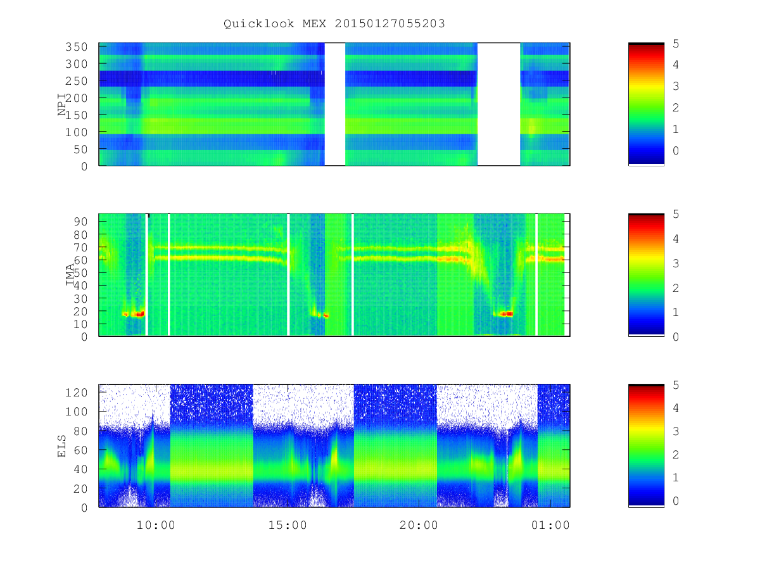The height and width of the screenshot is (570, 760).
Task: Click the IMA y-axis label
Action: click(x=69, y=275)
